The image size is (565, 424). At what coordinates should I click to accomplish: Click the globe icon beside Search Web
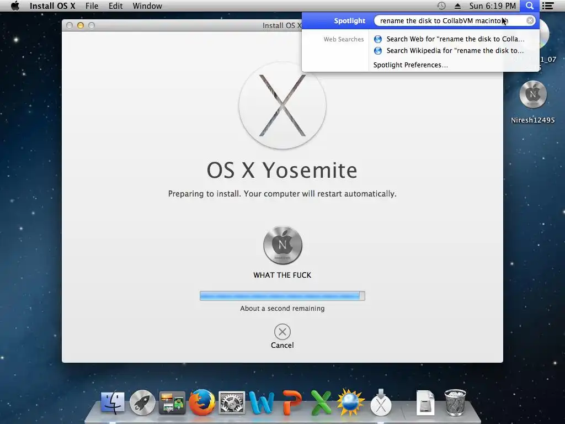(x=378, y=39)
